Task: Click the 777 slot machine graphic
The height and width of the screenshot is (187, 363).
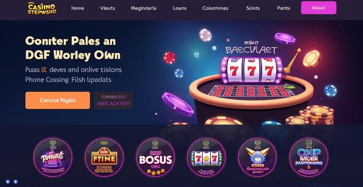Action: pos(251,70)
